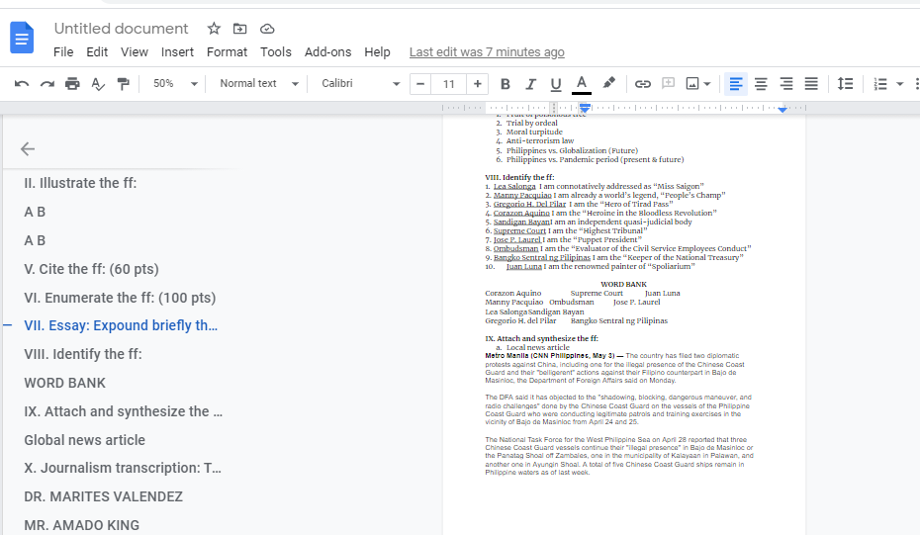
Task: Apply a numbered list
Action: click(x=880, y=84)
